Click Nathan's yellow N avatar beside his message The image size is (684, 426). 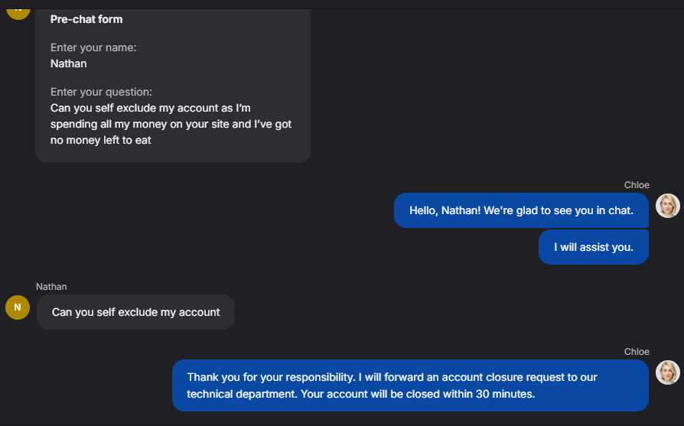pyautogui.click(x=18, y=307)
